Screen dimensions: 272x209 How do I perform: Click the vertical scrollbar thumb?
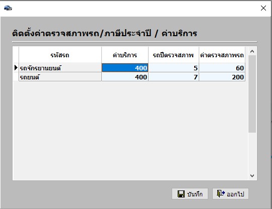[252, 94]
